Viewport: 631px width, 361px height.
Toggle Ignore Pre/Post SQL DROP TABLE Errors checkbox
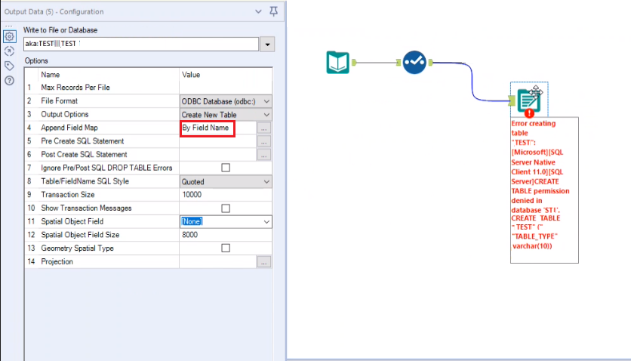click(226, 168)
